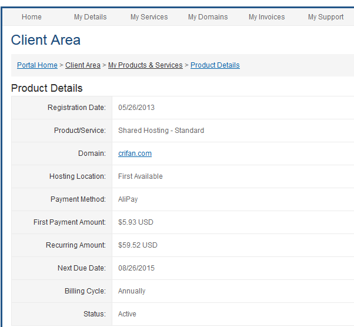Open My Domains menu

208,17
